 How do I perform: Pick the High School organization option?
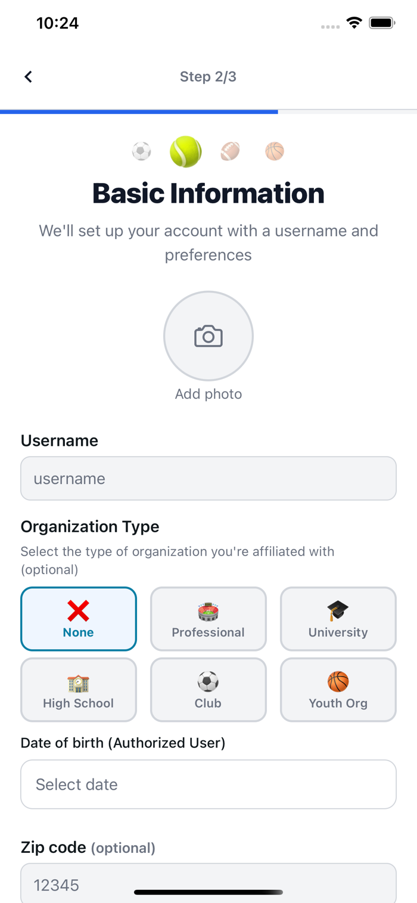click(x=79, y=690)
